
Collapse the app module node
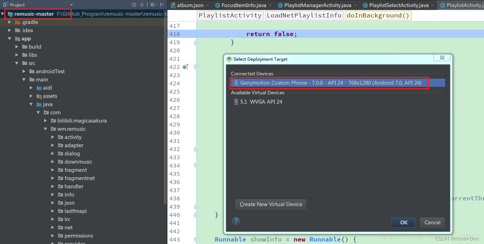(10, 39)
